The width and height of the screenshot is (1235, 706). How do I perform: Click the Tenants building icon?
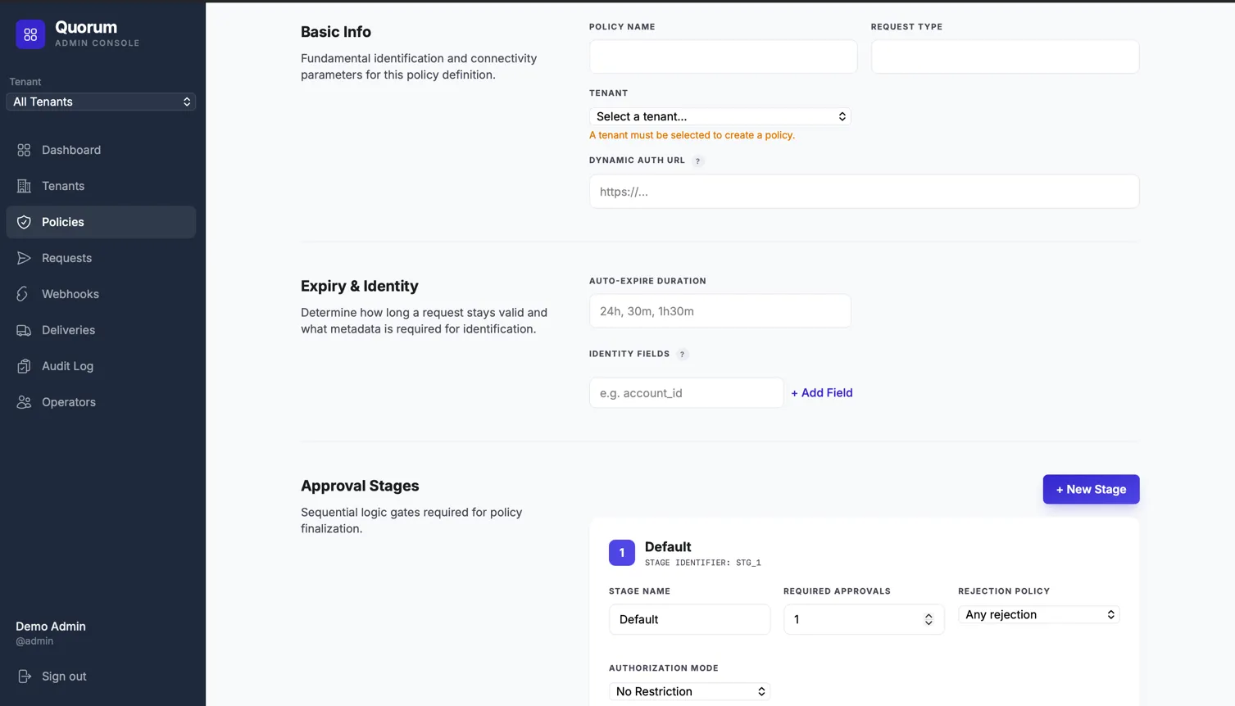click(x=24, y=186)
